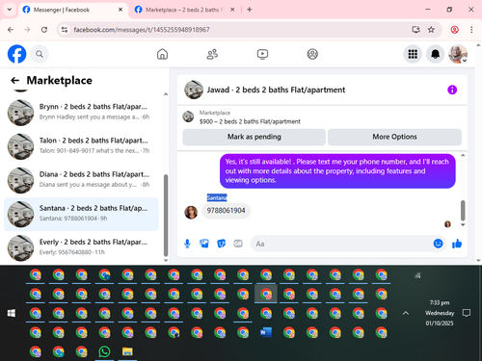Open Word from the taskbar
Image resolution: width=482 pixels, height=361 pixels.
pos(266,332)
